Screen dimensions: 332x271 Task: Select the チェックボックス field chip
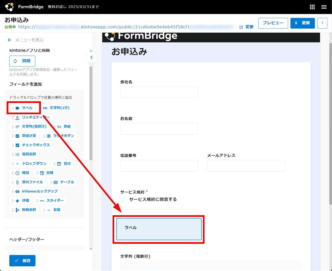(x=31, y=145)
